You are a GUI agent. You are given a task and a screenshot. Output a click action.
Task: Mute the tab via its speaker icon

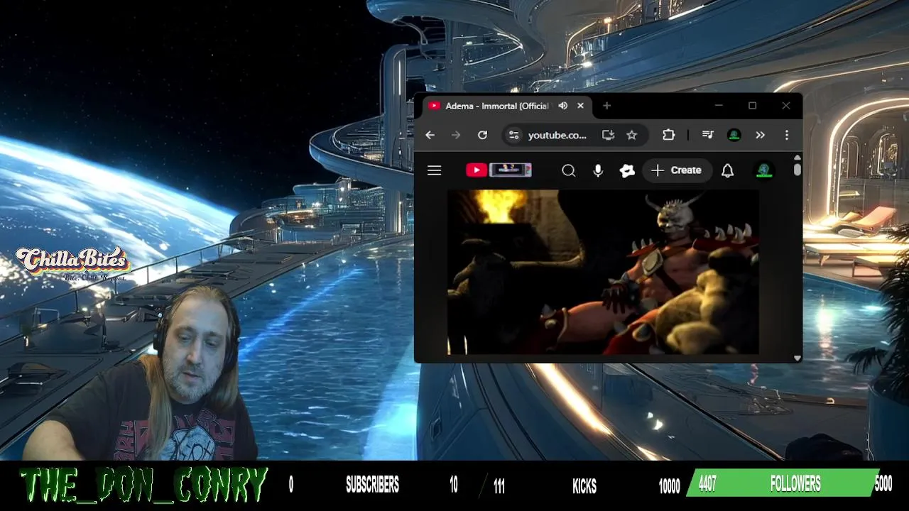[x=562, y=106]
